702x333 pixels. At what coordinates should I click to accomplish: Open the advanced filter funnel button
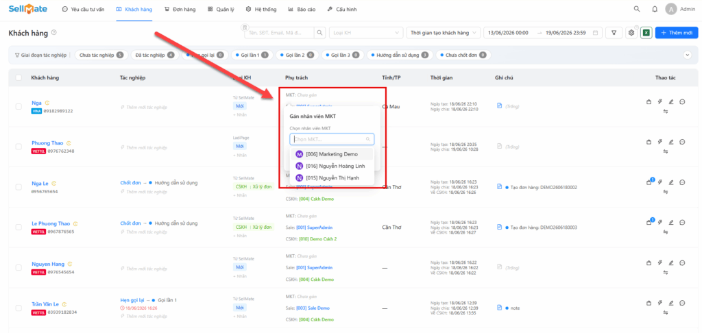[614, 33]
